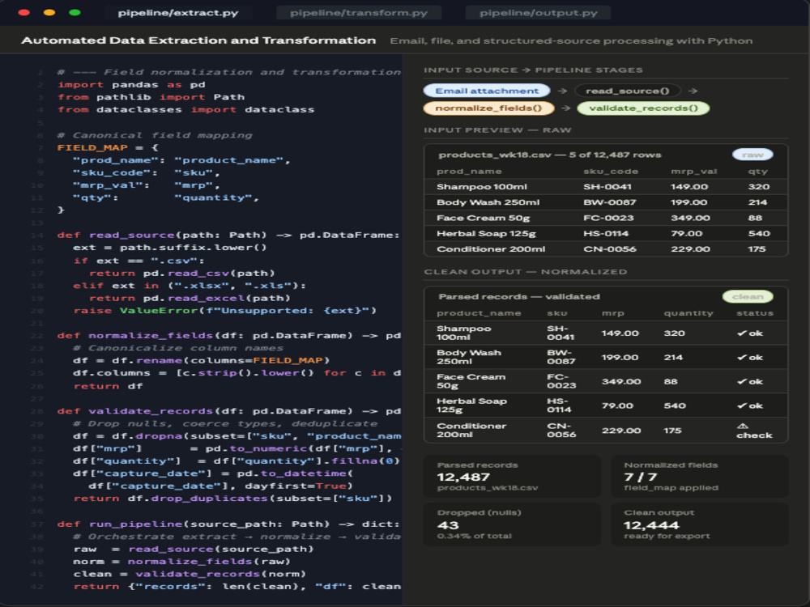Click quantity 540 in clean output
This screenshot has height=607, width=810.
point(675,405)
